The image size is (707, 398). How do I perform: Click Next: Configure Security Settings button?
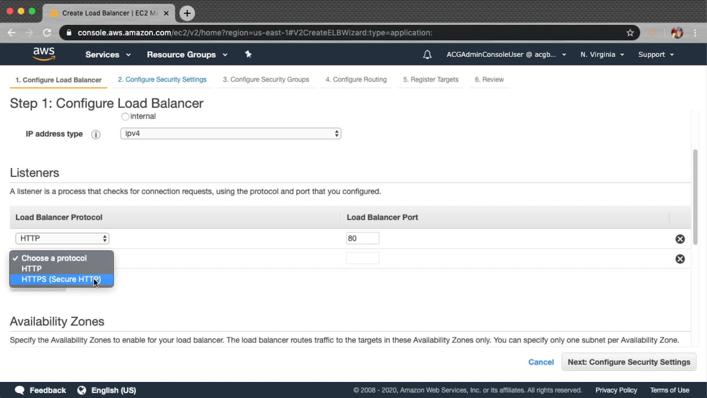pyautogui.click(x=629, y=362)
